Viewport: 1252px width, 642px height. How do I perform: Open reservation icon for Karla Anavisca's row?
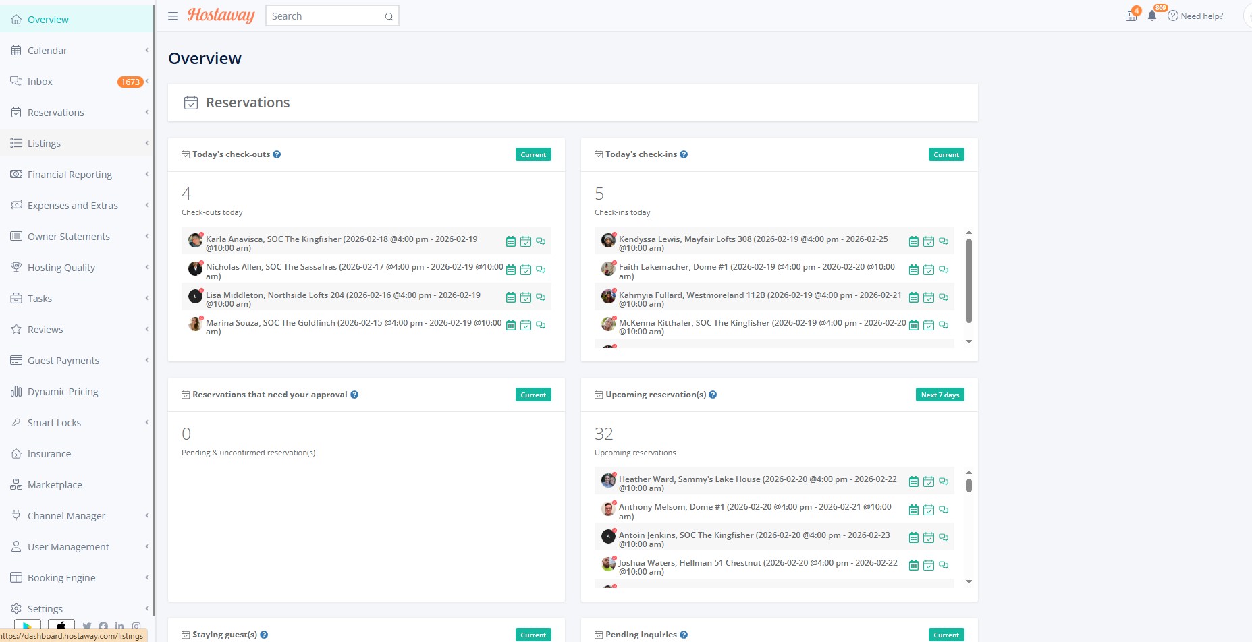point(526,241)
